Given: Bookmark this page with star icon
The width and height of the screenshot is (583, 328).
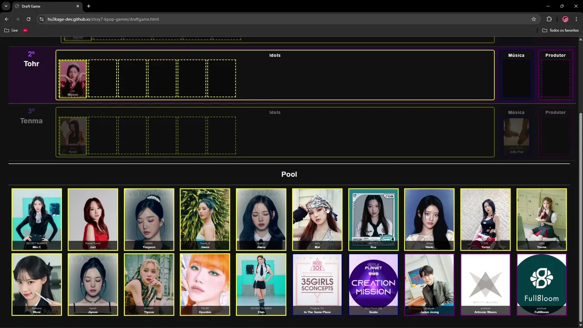Looking at the screenshot, I should (534, 19).
